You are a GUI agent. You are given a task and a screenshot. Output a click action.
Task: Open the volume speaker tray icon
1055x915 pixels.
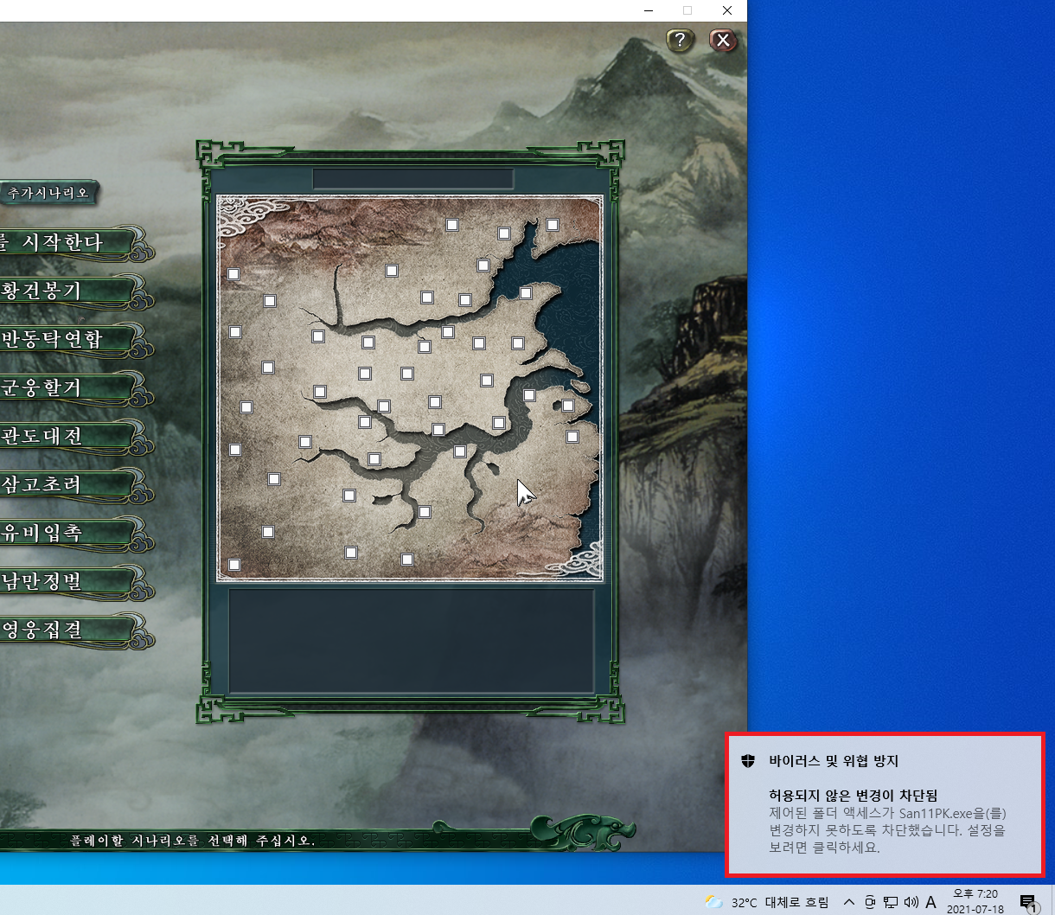point(911,902)
